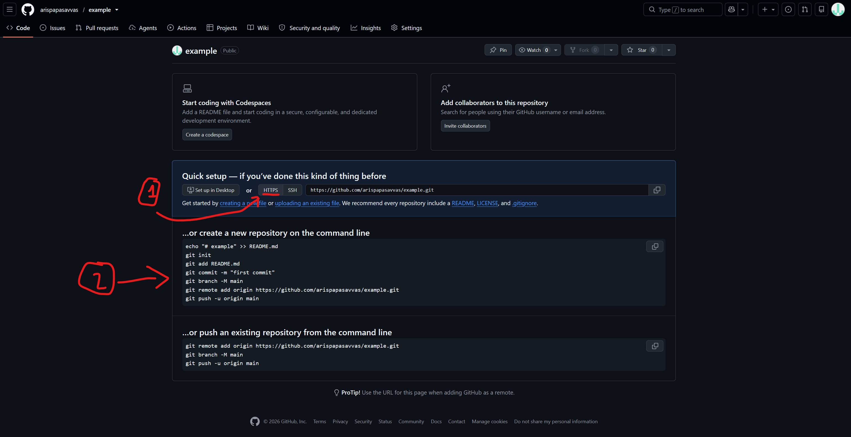Click the example repository title heading
This screenshot has height=437, width=851.
201,51
